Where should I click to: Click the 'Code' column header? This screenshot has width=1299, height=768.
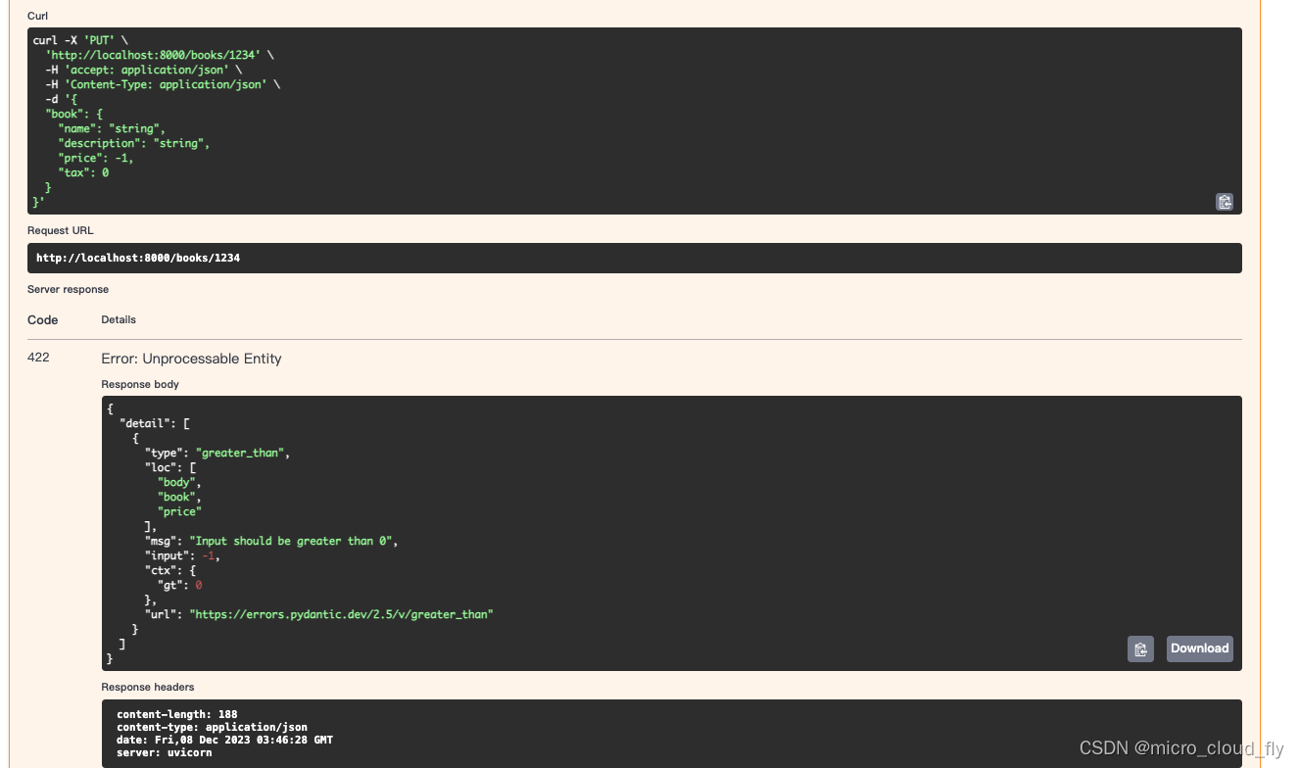pos(43,320)
